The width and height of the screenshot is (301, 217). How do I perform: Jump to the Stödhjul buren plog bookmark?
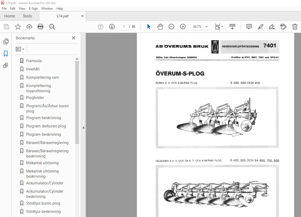43,203
